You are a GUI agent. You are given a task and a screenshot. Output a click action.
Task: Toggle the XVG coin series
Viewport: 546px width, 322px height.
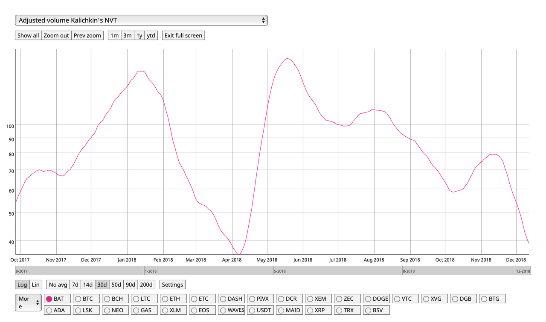435,299
